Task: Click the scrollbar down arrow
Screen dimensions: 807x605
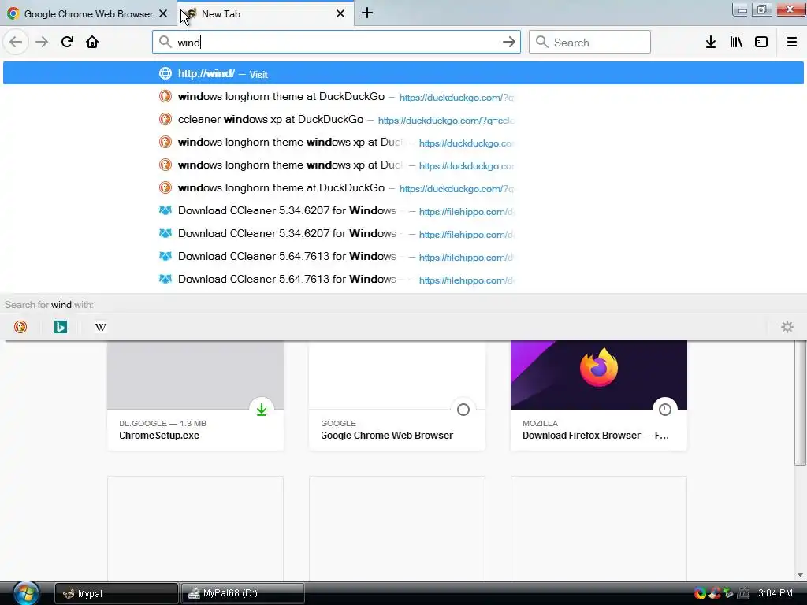Action: coord(801,575)
